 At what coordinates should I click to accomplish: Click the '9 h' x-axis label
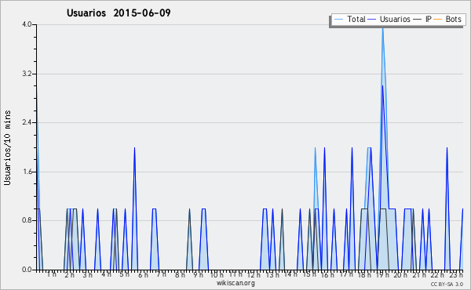coord(198,274)
